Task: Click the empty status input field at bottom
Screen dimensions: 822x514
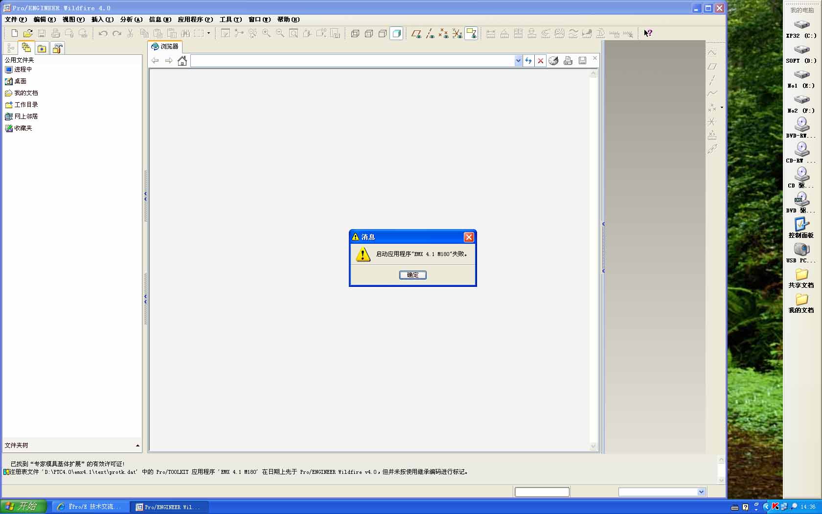Action: [542, 492]
